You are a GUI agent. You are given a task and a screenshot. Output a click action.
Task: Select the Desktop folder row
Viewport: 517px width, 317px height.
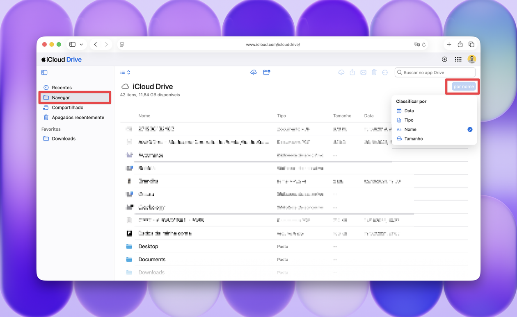[x=294, y=247]
